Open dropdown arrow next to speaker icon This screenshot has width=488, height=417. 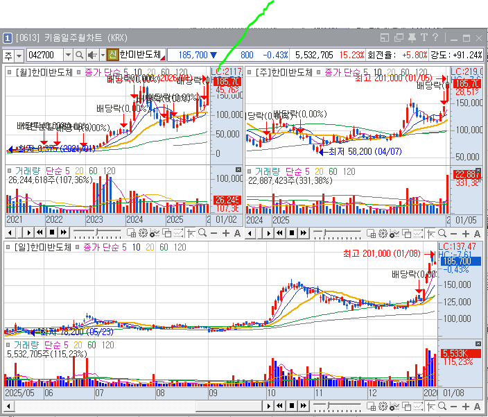tap(103, 56)
